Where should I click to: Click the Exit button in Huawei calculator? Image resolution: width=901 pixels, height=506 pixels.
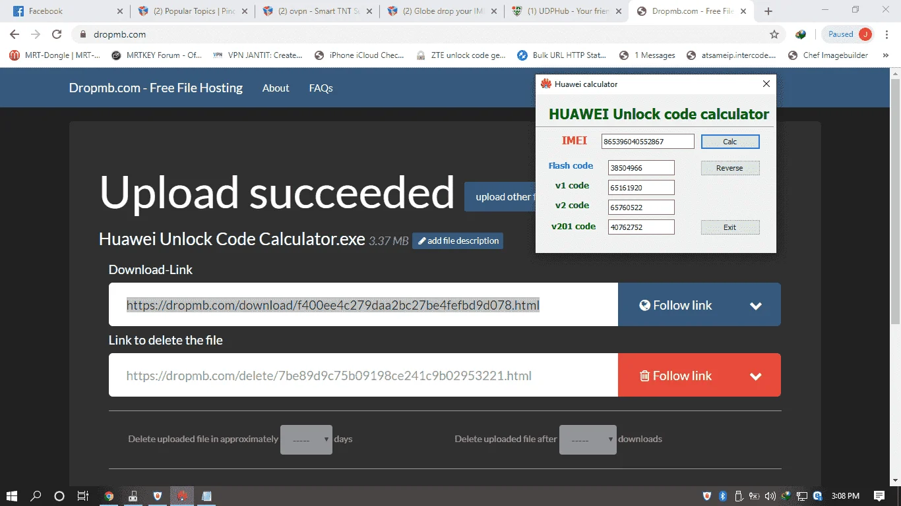pyautogui.click(x=730, y=227)
